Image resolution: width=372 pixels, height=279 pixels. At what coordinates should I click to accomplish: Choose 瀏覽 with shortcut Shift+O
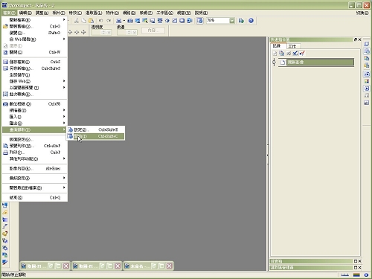click(x=35, y=33)
